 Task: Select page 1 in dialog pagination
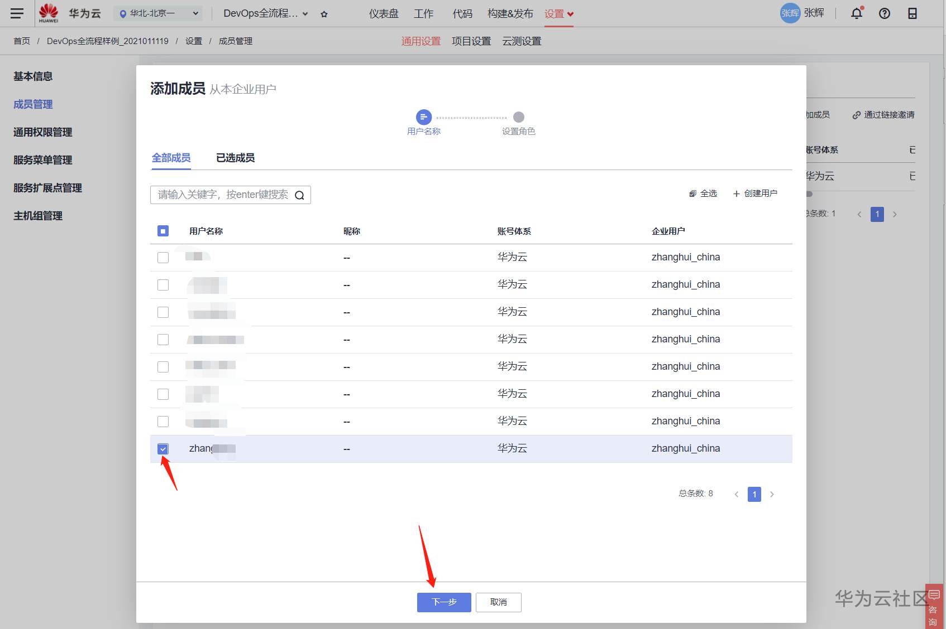point(754,494)
